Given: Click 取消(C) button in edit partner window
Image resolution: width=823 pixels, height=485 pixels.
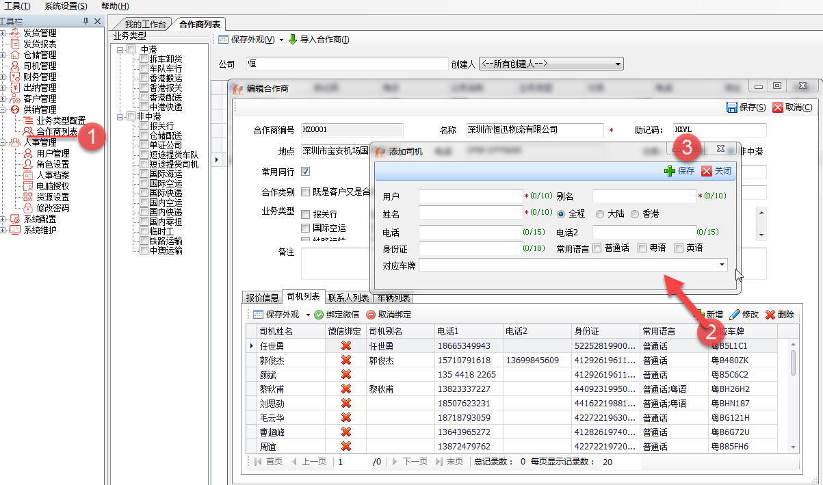Looking at the screenshot, I should 792,107.
